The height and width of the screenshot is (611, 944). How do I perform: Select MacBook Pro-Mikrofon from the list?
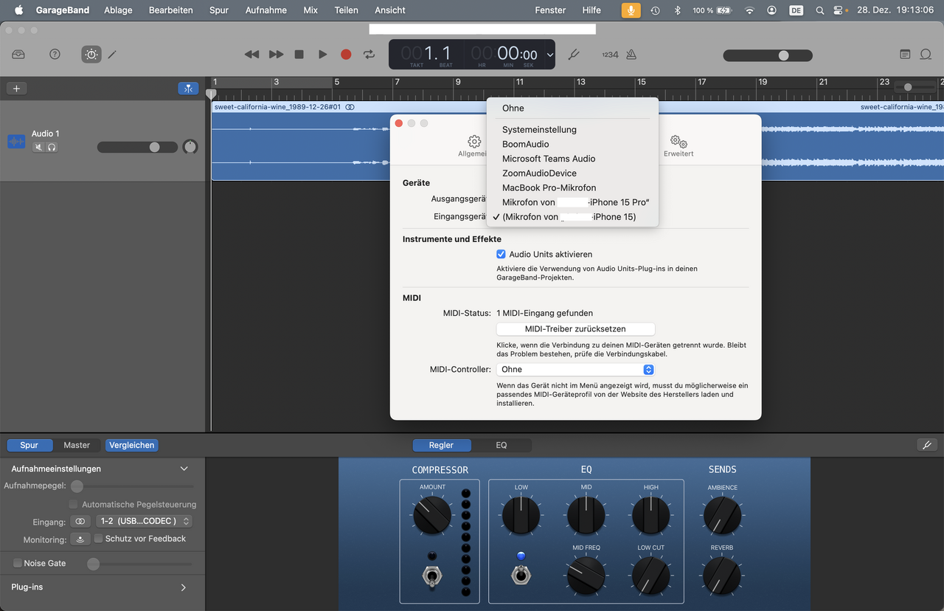click(x=549, y=187)
